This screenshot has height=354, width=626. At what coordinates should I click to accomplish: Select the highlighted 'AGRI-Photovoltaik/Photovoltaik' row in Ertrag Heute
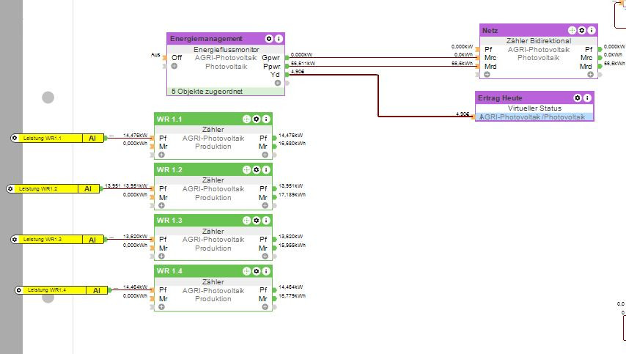534,117
